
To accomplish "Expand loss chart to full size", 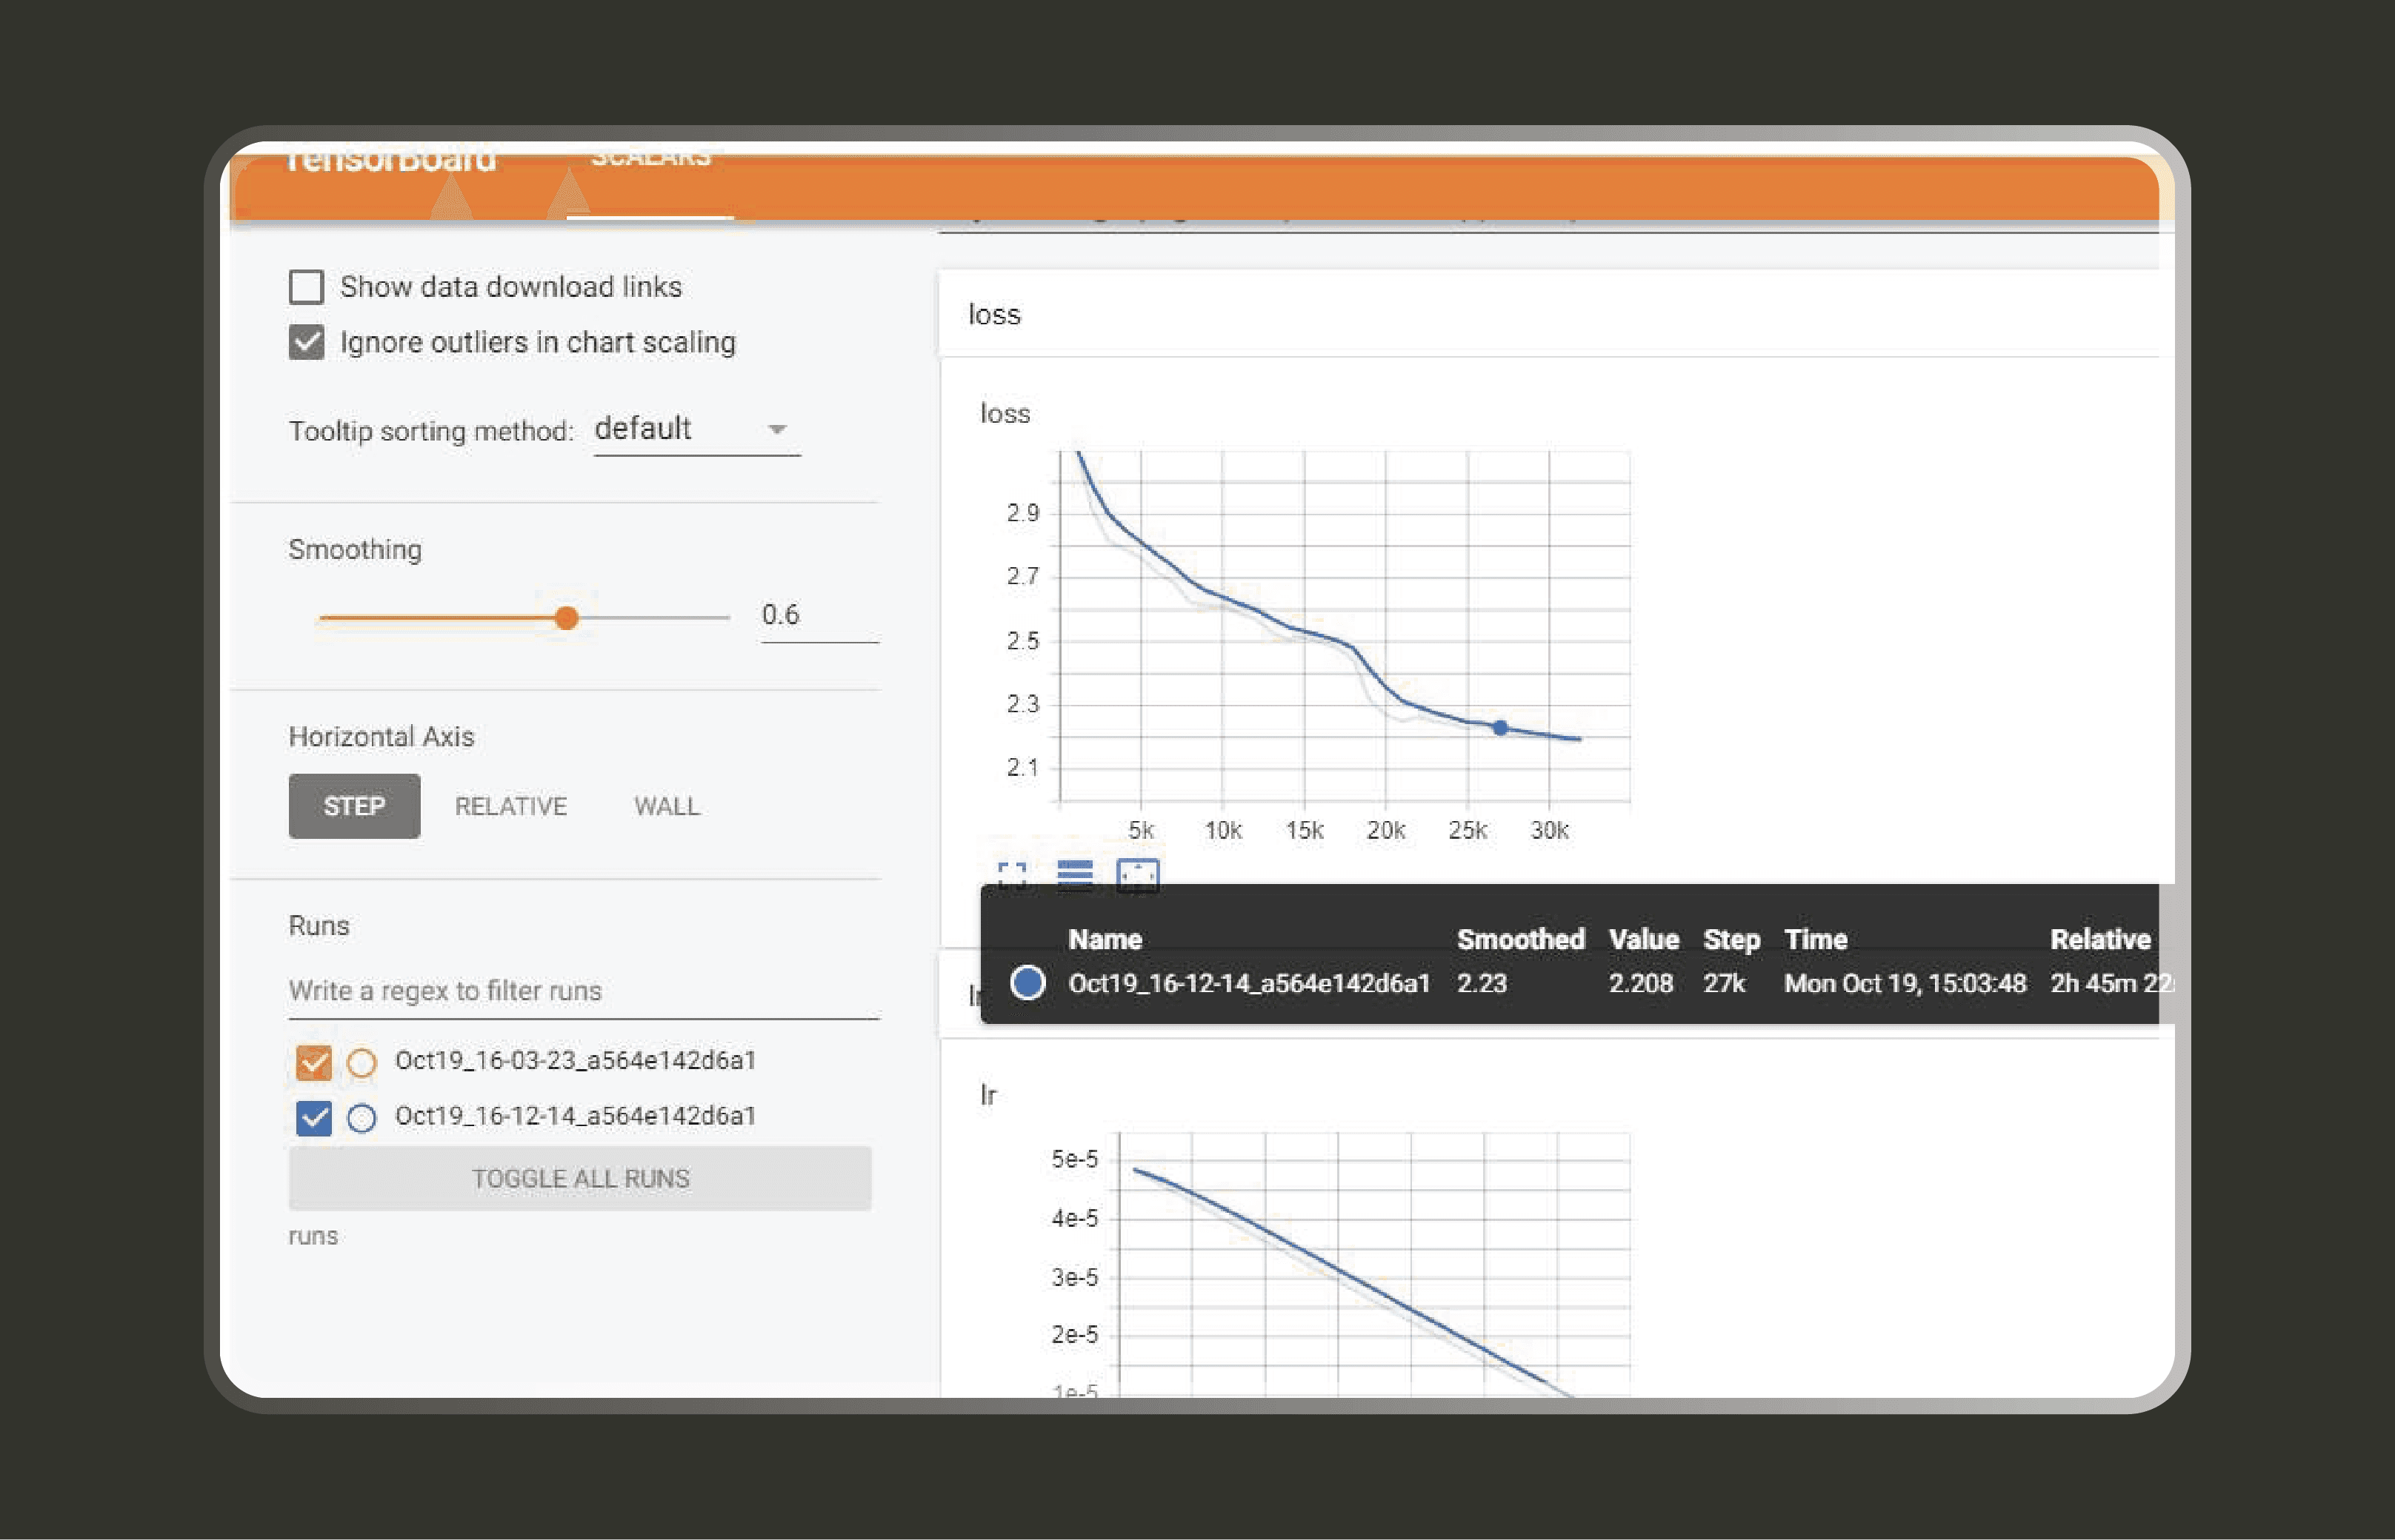I will point(1011,874).
